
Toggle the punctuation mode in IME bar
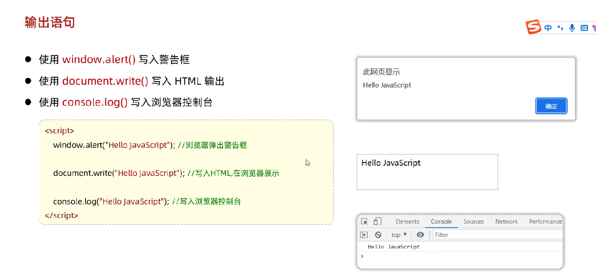pyautogui.click(x=560, y=28)
